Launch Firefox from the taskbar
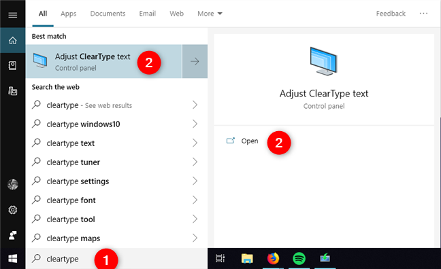 (273, 258)
